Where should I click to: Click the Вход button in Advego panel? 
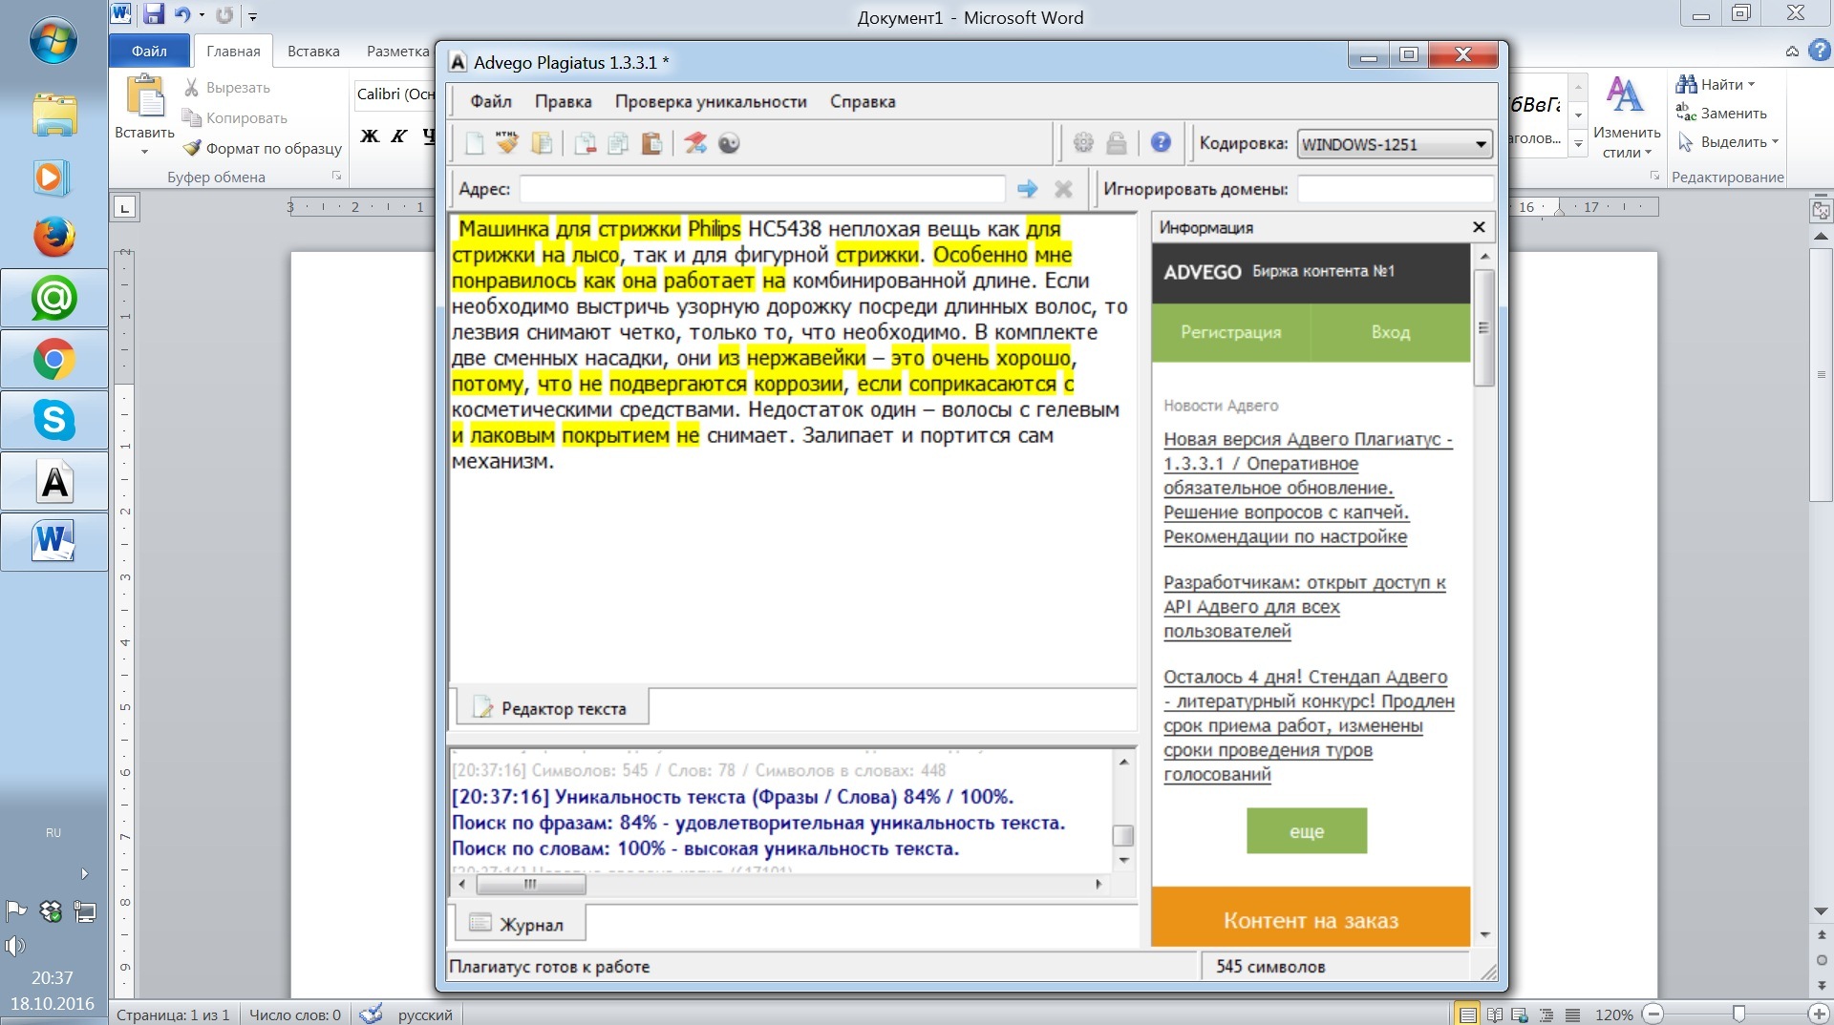[1391, 332]
